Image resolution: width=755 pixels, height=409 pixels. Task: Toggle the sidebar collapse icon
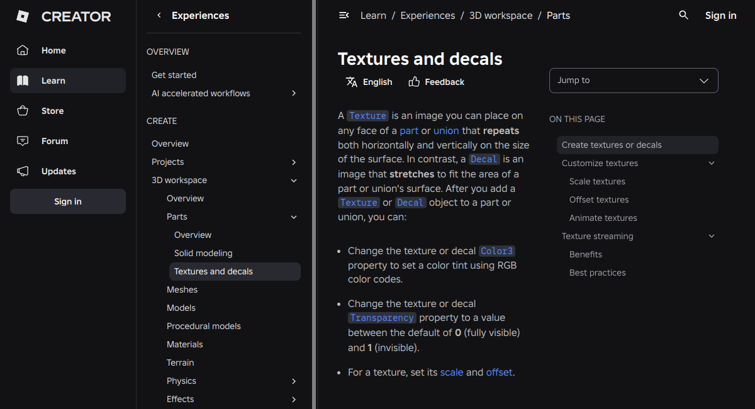[344, 15]
